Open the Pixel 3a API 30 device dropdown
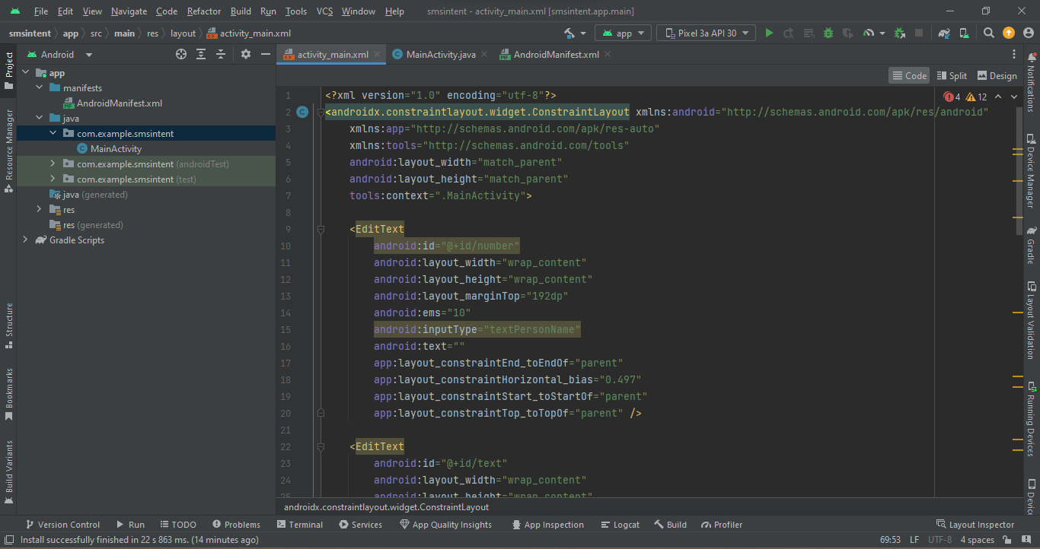Screen dimensions: 1040x549 point(706,33)
